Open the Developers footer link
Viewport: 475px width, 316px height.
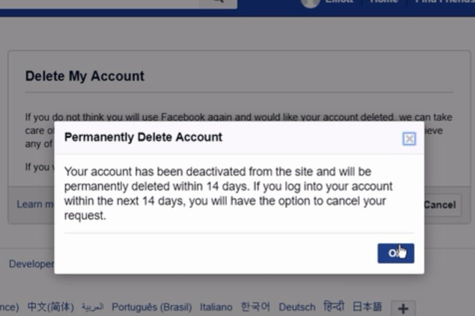[31, 264]
